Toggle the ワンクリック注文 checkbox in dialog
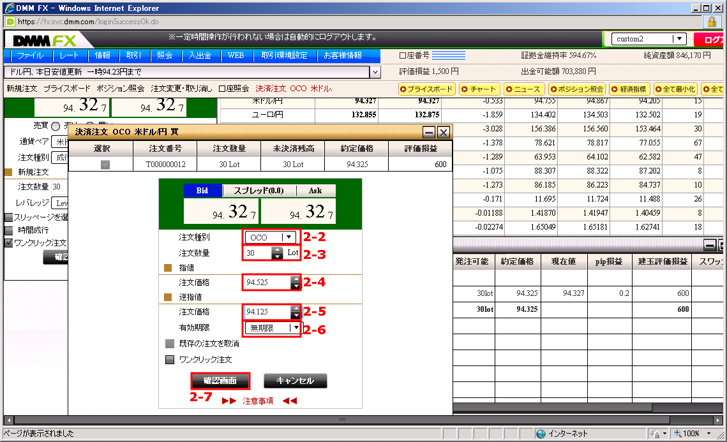 point(170,360)
